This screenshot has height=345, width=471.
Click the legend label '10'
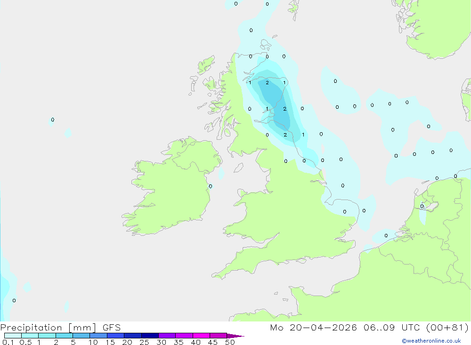(x=93, y=342)
